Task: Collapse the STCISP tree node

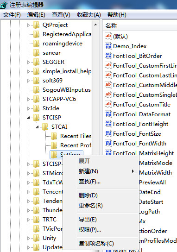Action: (28, 118)
